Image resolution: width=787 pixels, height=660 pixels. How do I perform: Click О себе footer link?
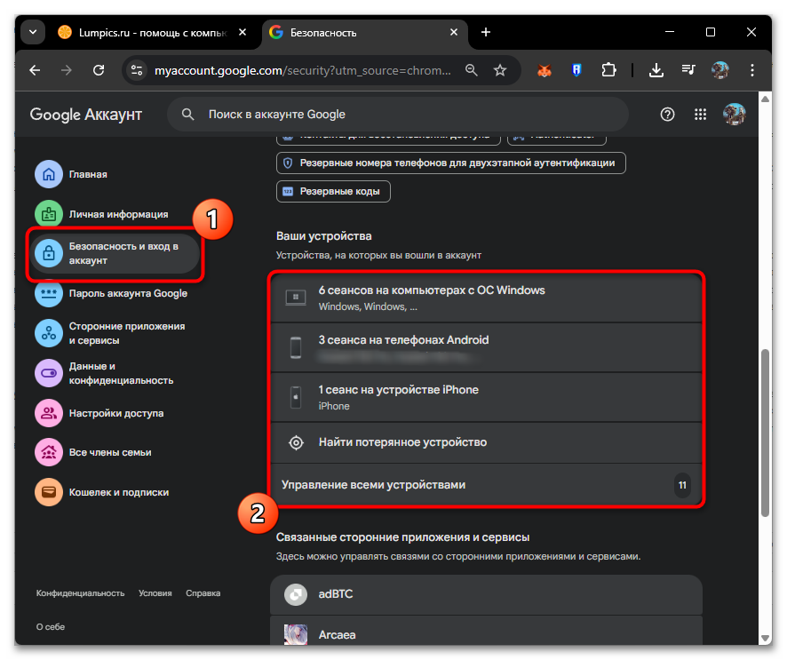point(51,627)
